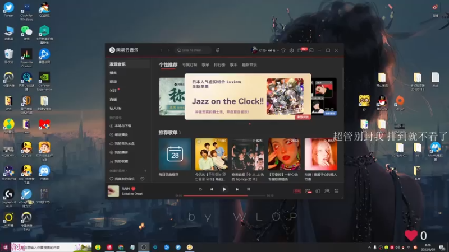This screenshot has width=449, height=252.
Task: Seek within the song progress bar
Action: 224,195
